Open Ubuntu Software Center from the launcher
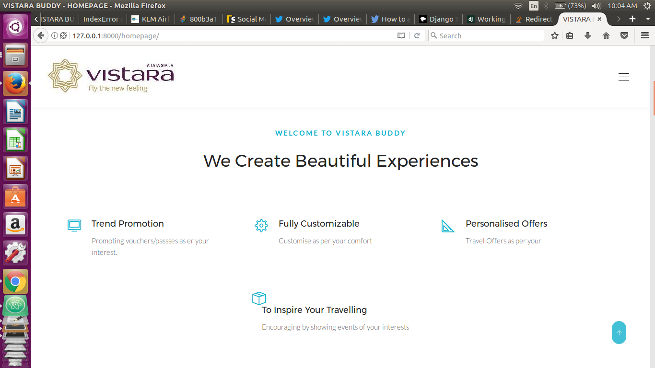The image size is (655, 368). (15, 196)
